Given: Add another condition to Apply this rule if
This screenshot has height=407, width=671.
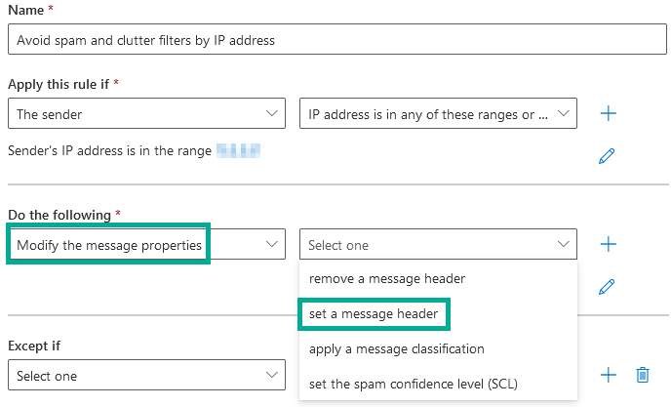Looking at the screenshot, I should point(609,113).
